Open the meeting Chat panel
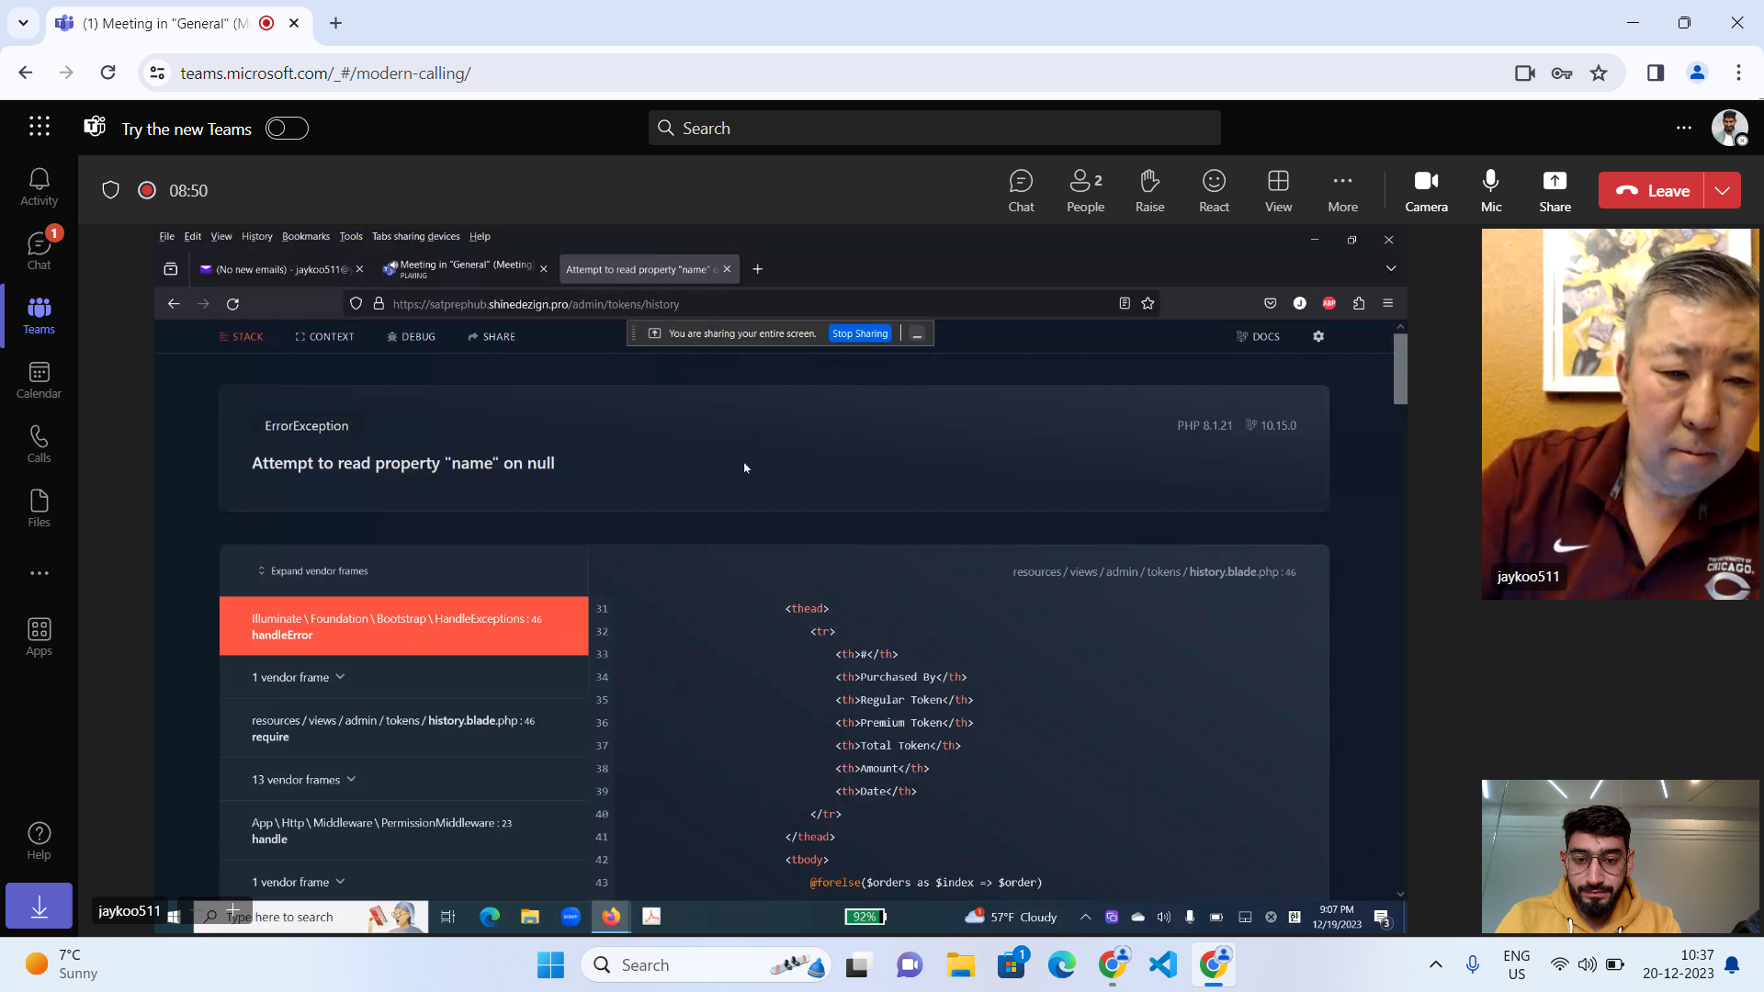1764x992 pixels. click(1021, 190)
